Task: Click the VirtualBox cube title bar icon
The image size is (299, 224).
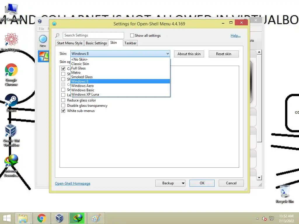Action: pyautogui.click(x=40, y=21)
